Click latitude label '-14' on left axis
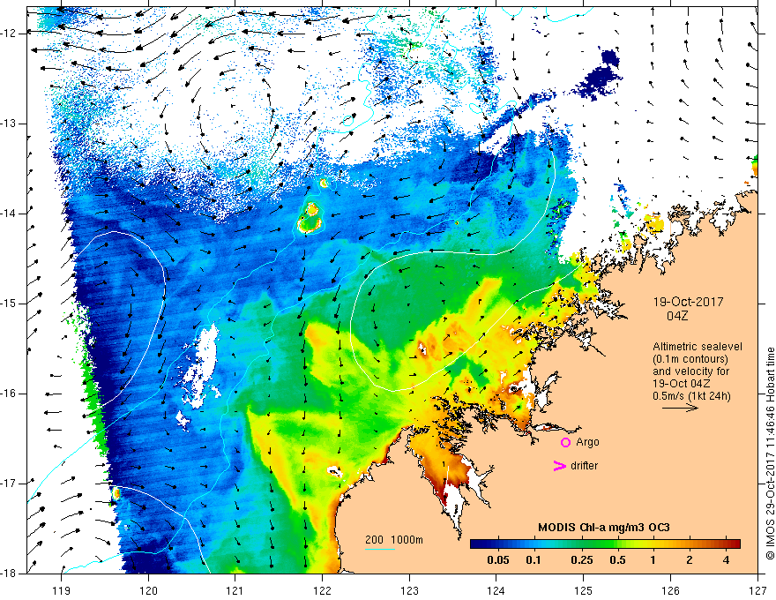776x600 pixels. click(x=9, y=214)
